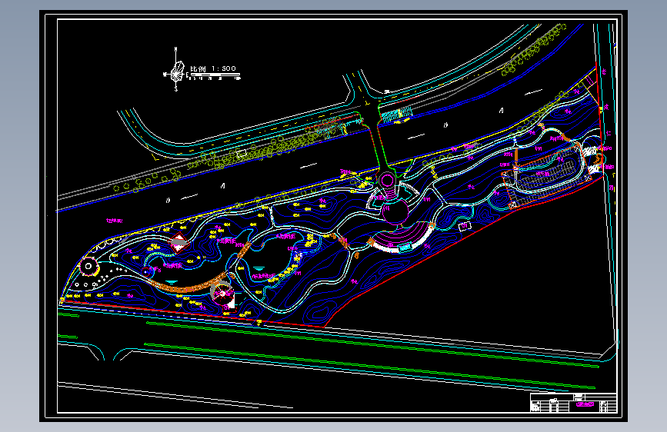Click the white ring circle at the park's west tip
Viewport: 667px width, 432px height.
tap(88, 267)
